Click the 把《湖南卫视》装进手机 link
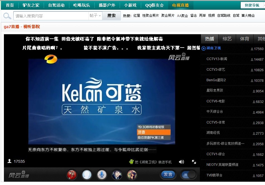Viewport: 265px width, 185px height. (x=153, y=162)
